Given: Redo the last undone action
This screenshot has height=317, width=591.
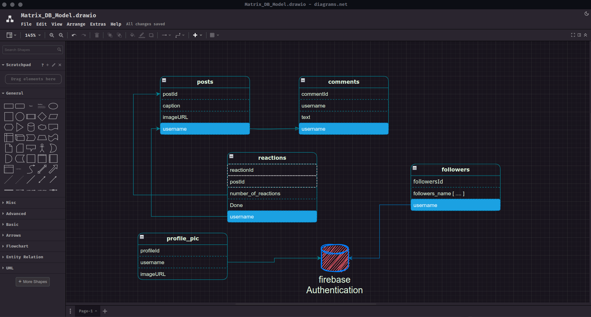Looking at the screenshot, I should point(84,35).
